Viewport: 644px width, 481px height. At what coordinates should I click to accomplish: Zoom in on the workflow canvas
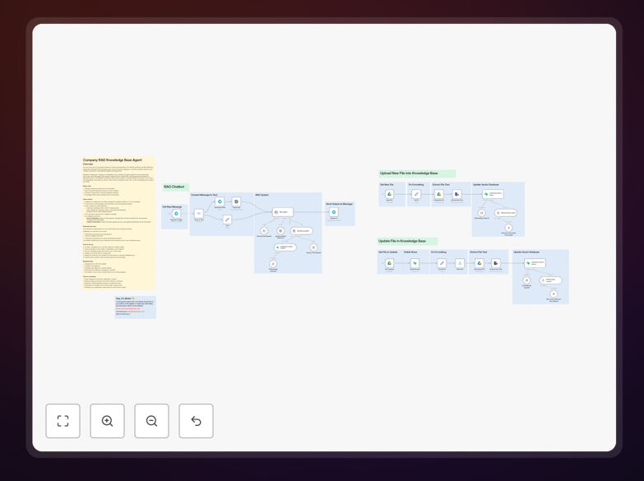click(x=107, y=421)
